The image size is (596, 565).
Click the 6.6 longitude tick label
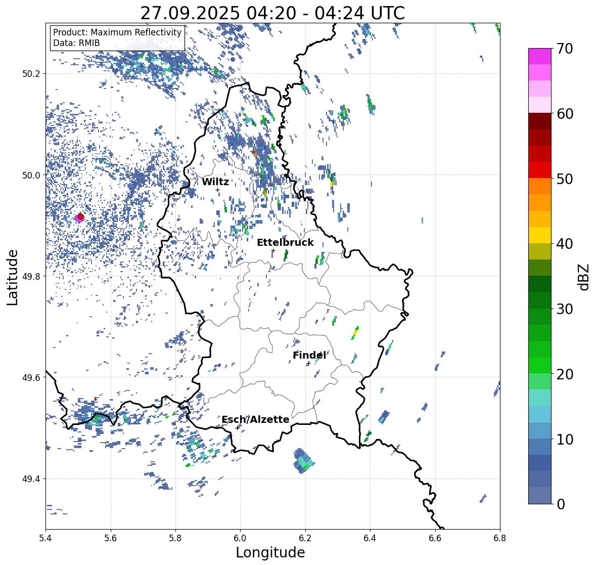point(435,538)
